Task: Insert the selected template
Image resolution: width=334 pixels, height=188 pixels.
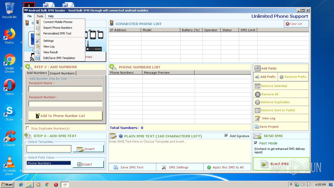Action: click(88, 149)
